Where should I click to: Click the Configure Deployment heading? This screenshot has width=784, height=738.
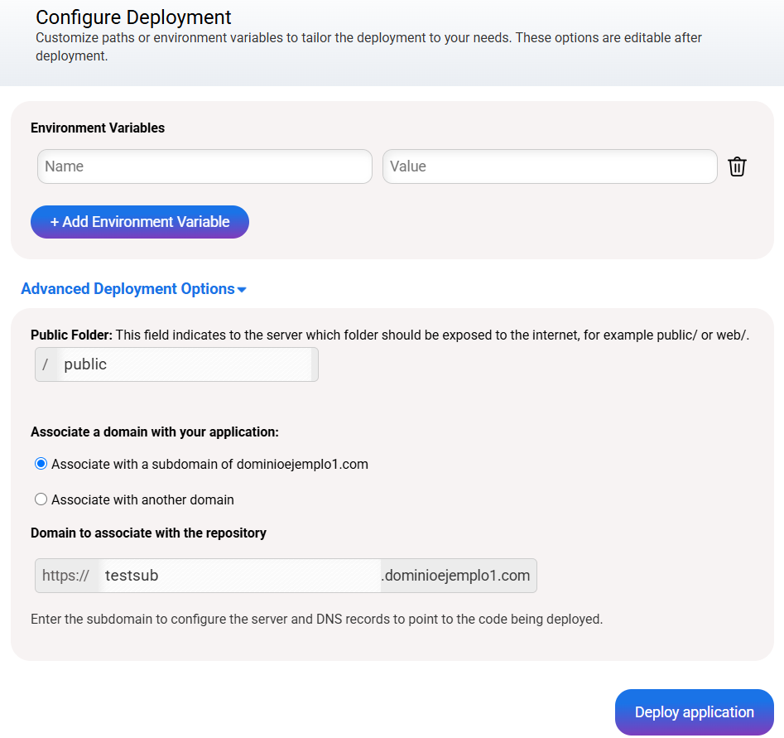[133, 17]
